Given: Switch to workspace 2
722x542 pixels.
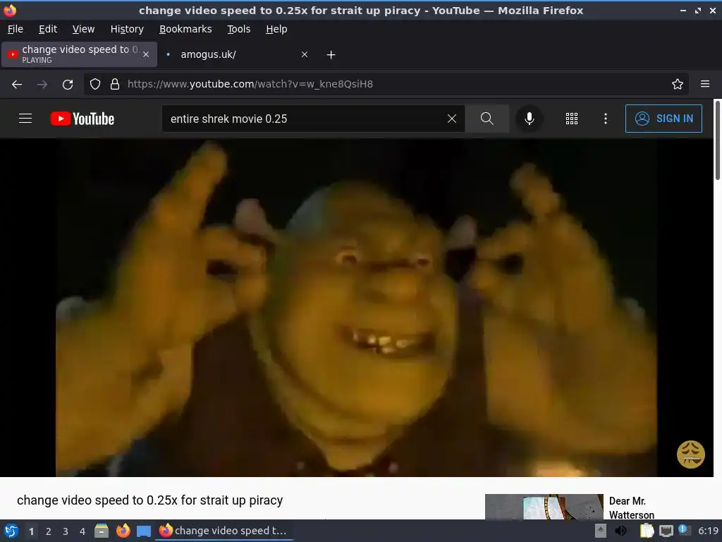Looking at the screenshot, I should coord(49,531).
